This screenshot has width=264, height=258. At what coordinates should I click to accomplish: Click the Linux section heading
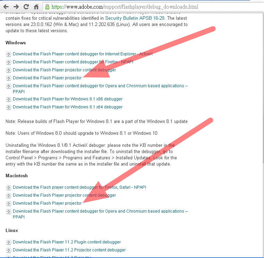(x=11, y=230)
